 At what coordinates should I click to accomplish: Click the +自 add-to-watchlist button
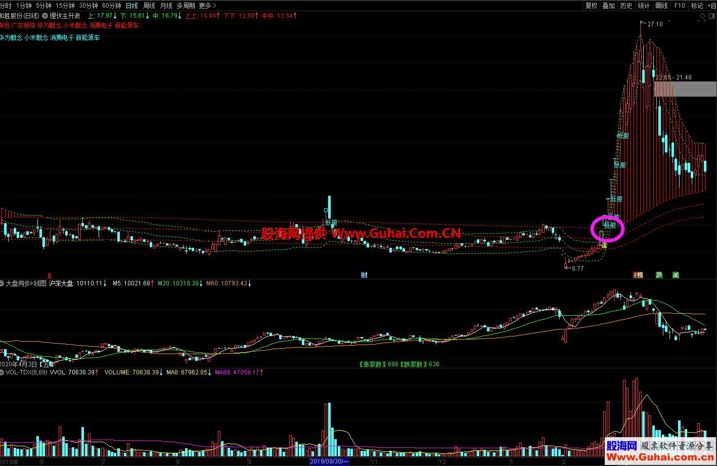coord(711,6)
